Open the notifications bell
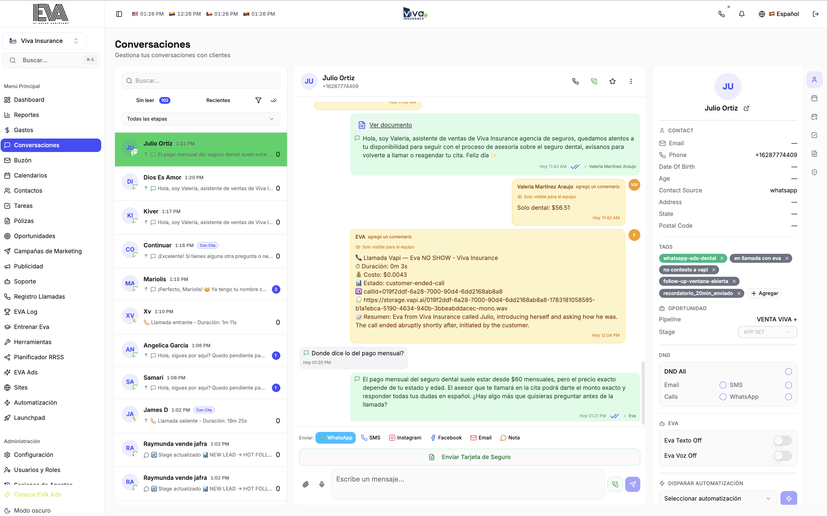 [742, 14]
